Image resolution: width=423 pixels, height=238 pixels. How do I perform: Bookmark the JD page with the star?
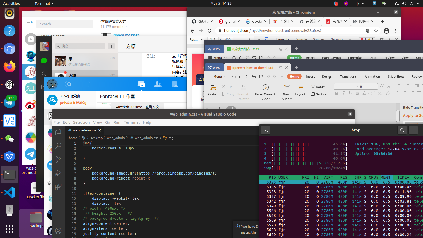click(x=376, y=31)
